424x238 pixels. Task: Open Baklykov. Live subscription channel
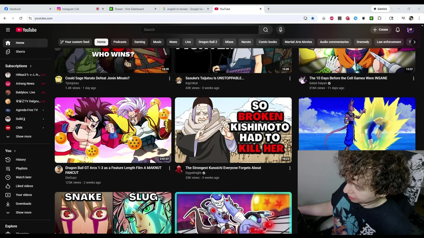[x=25, y=92]
